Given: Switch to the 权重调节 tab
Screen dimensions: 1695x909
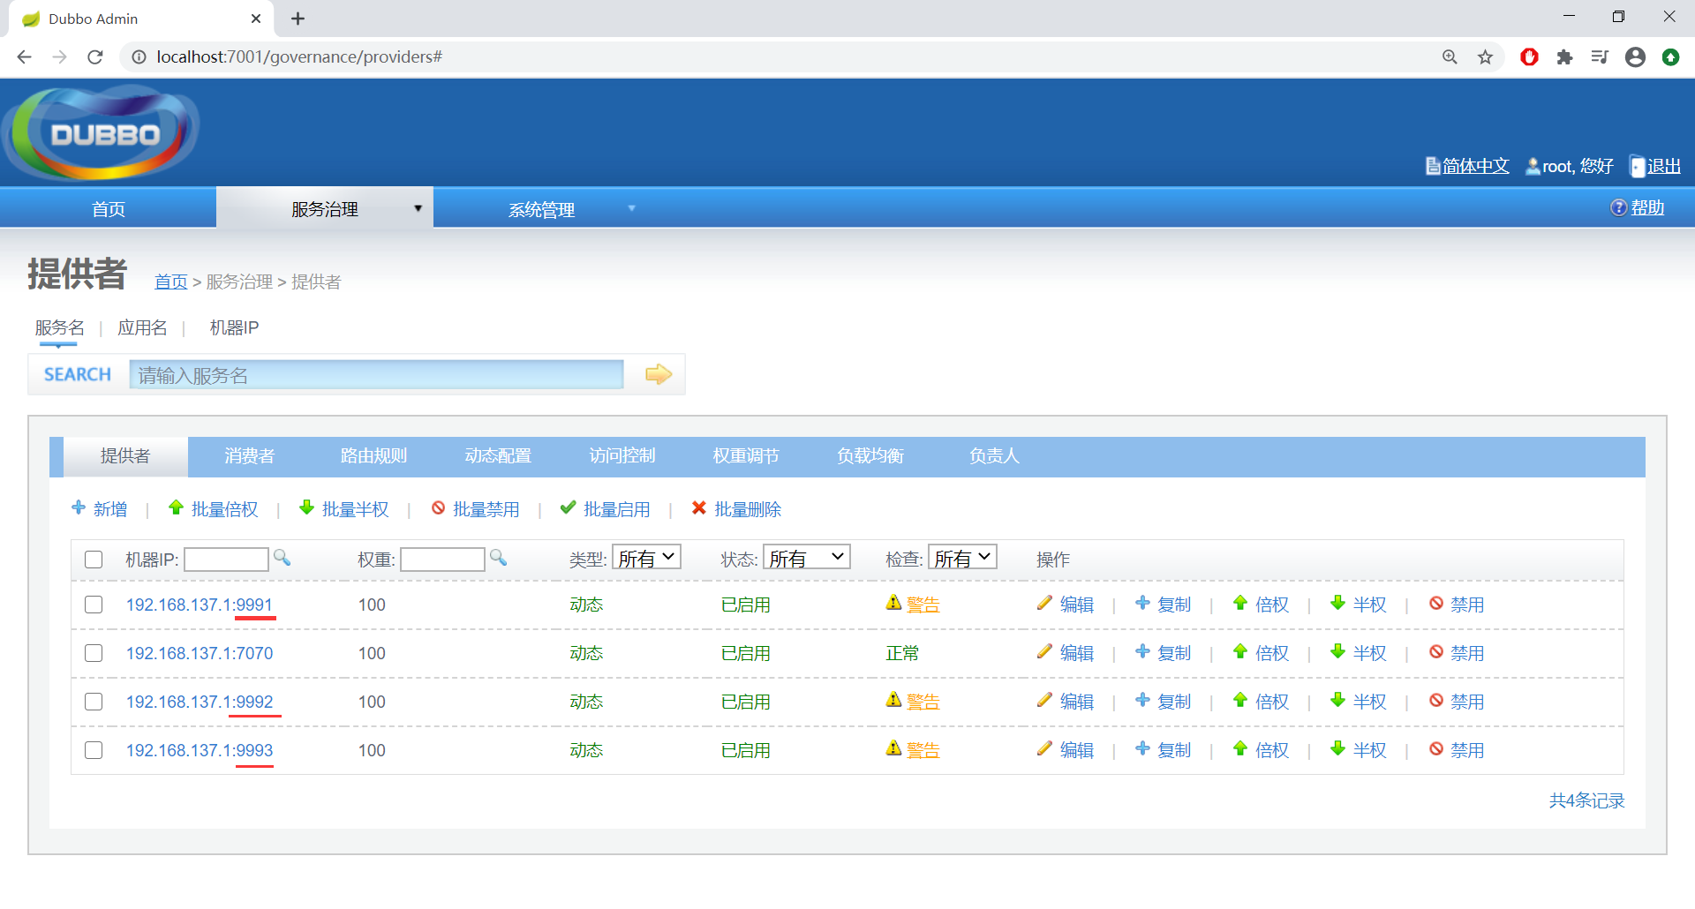Looking at the screenshot, I should (746, 456).
